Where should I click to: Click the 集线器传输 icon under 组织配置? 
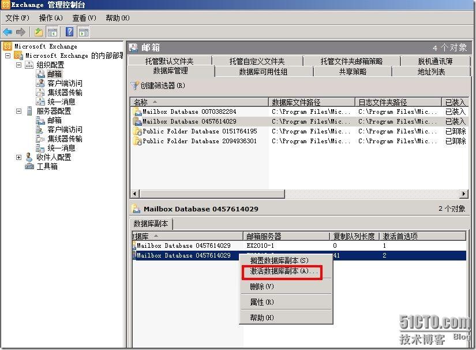pyautogui.click(x=40, y=92)
